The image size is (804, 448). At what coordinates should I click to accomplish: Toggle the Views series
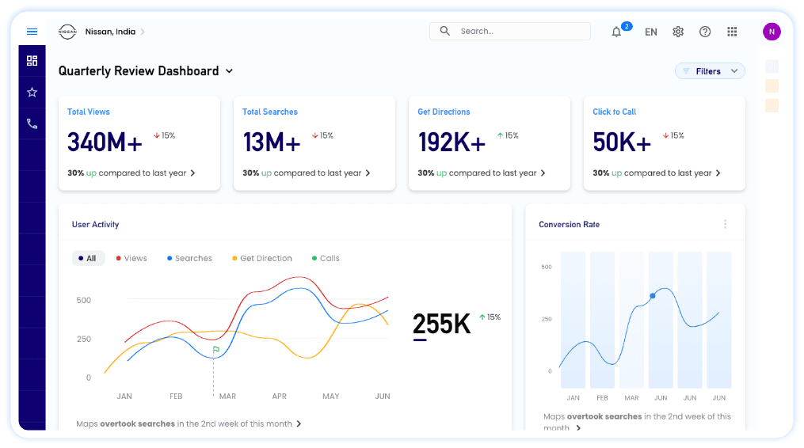click(x=131, y=258)
